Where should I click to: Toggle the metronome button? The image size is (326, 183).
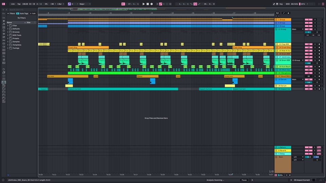52,4
